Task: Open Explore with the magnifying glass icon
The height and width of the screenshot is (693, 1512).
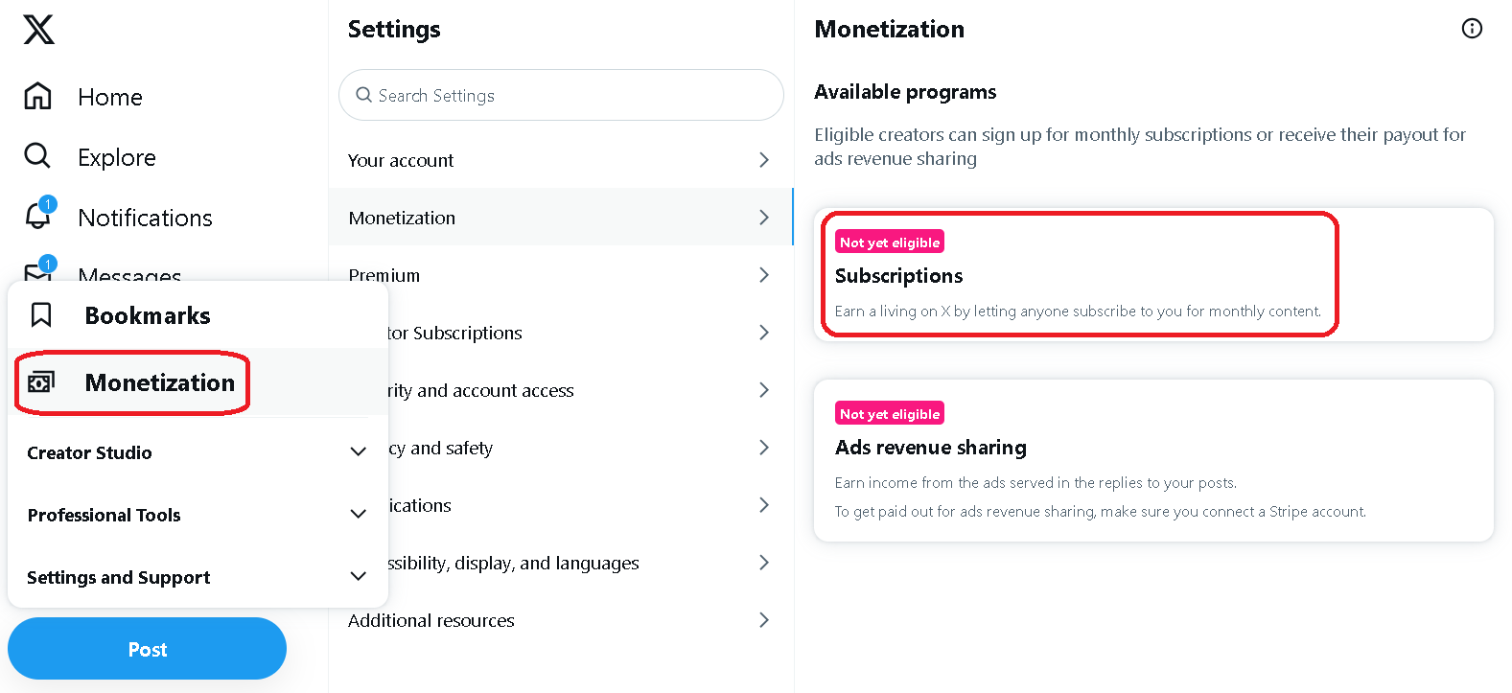Action: [x=38, y=156]
